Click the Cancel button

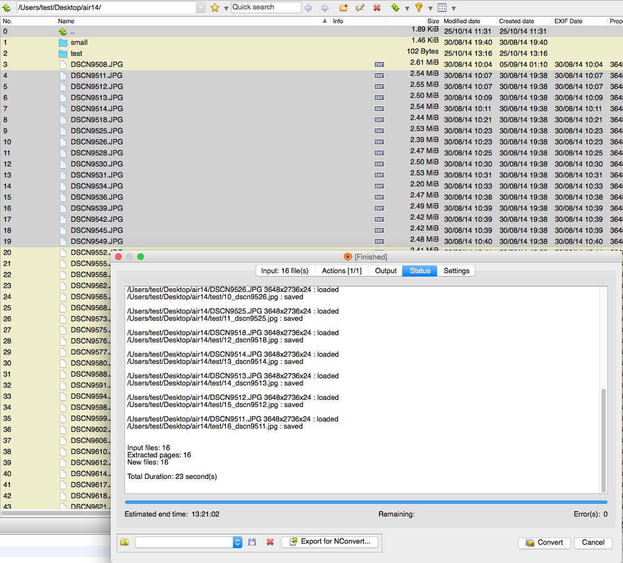coord(593,543)
